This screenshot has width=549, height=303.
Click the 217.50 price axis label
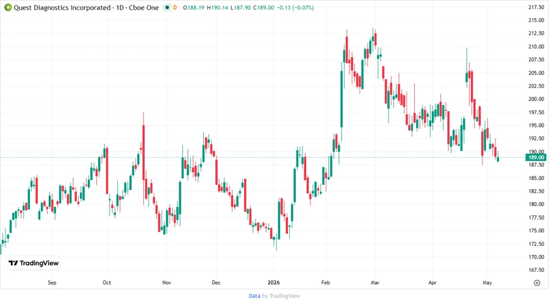536,7
